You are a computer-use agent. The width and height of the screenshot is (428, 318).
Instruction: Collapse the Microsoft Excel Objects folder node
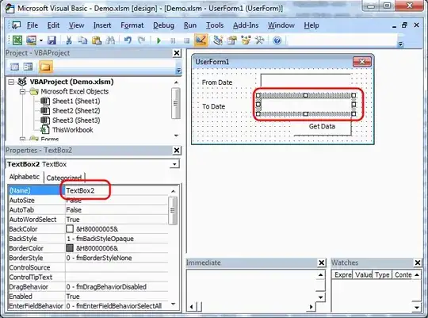[x=23, y=91]
